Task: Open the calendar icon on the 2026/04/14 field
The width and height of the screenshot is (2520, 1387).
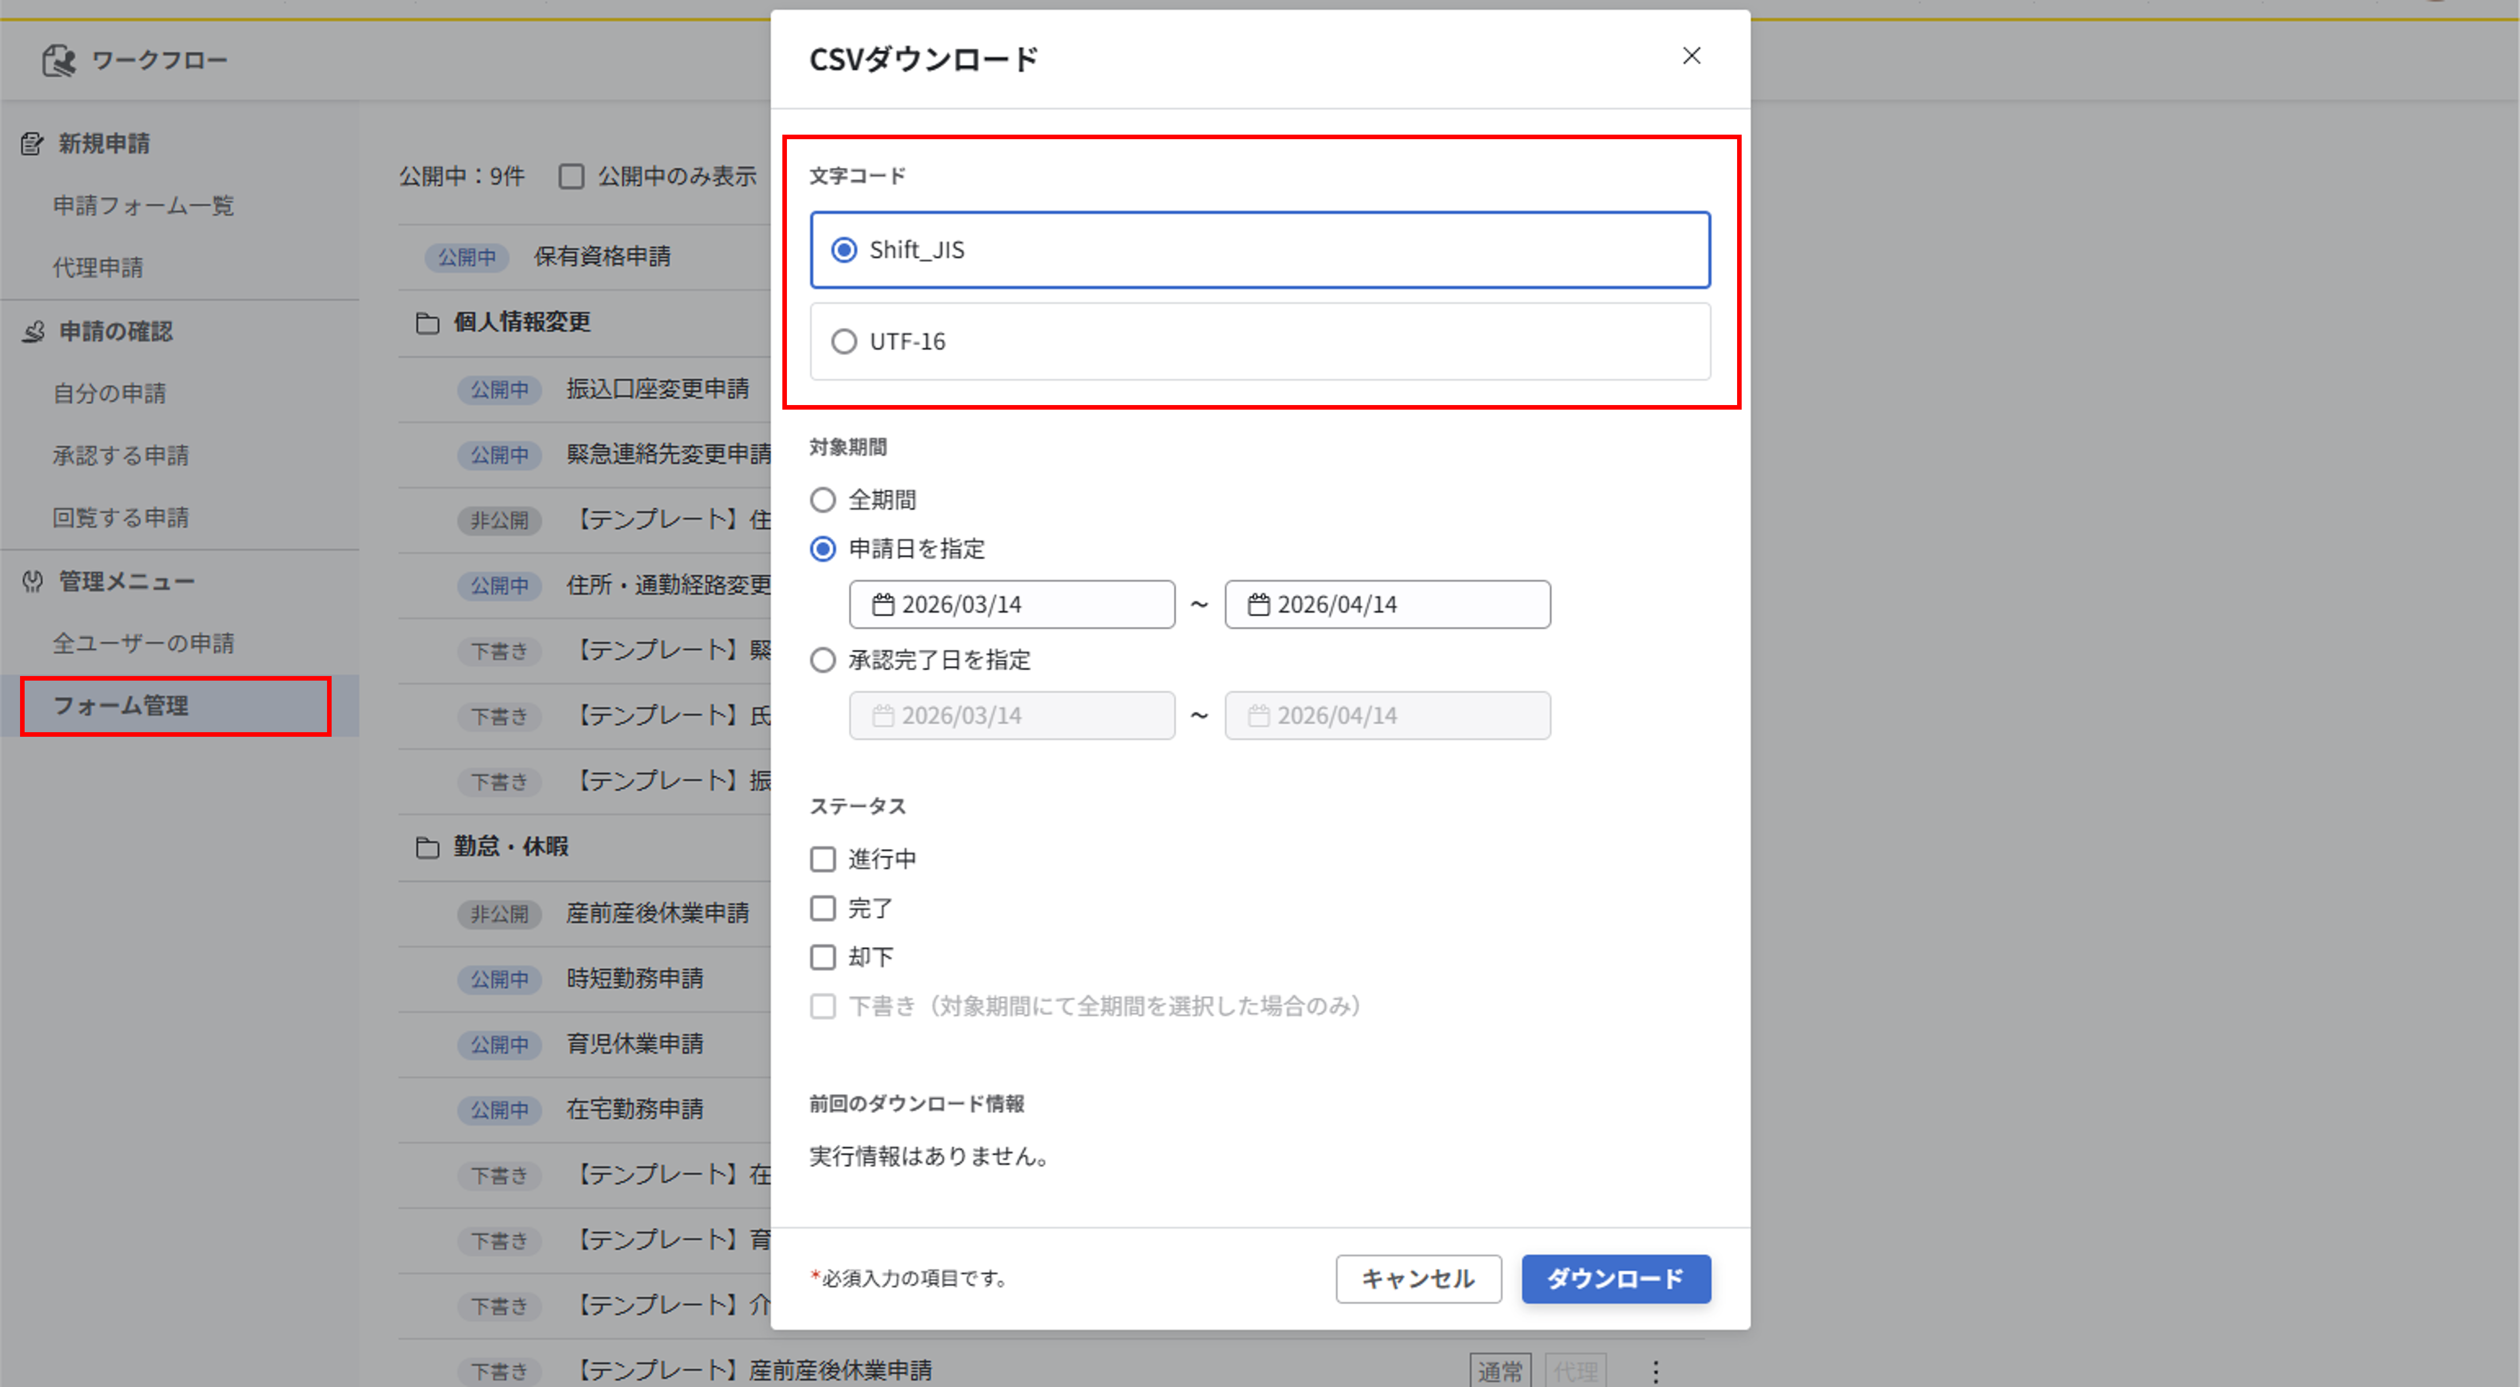Action: point(1260,604)
